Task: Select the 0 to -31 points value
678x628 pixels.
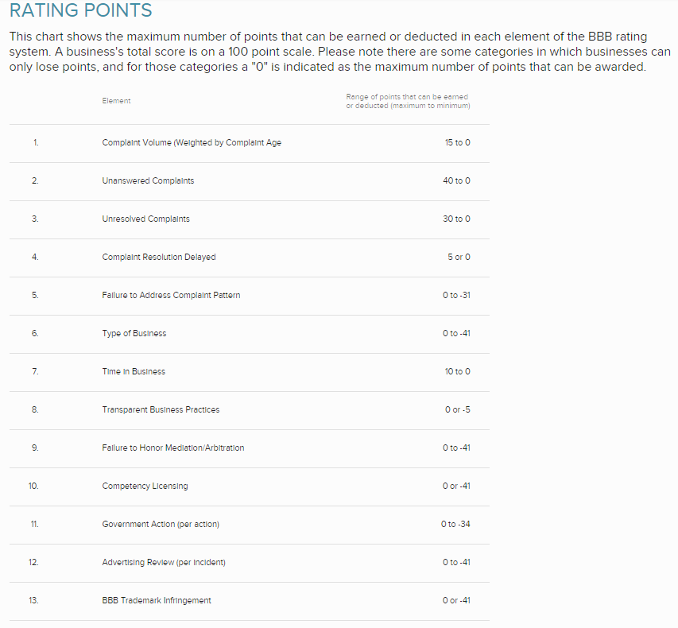Action: point(456,296)
